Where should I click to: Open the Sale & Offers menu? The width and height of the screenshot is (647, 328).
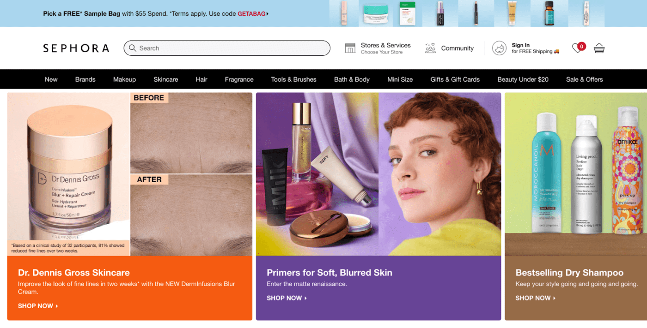(x=585, y=79)
